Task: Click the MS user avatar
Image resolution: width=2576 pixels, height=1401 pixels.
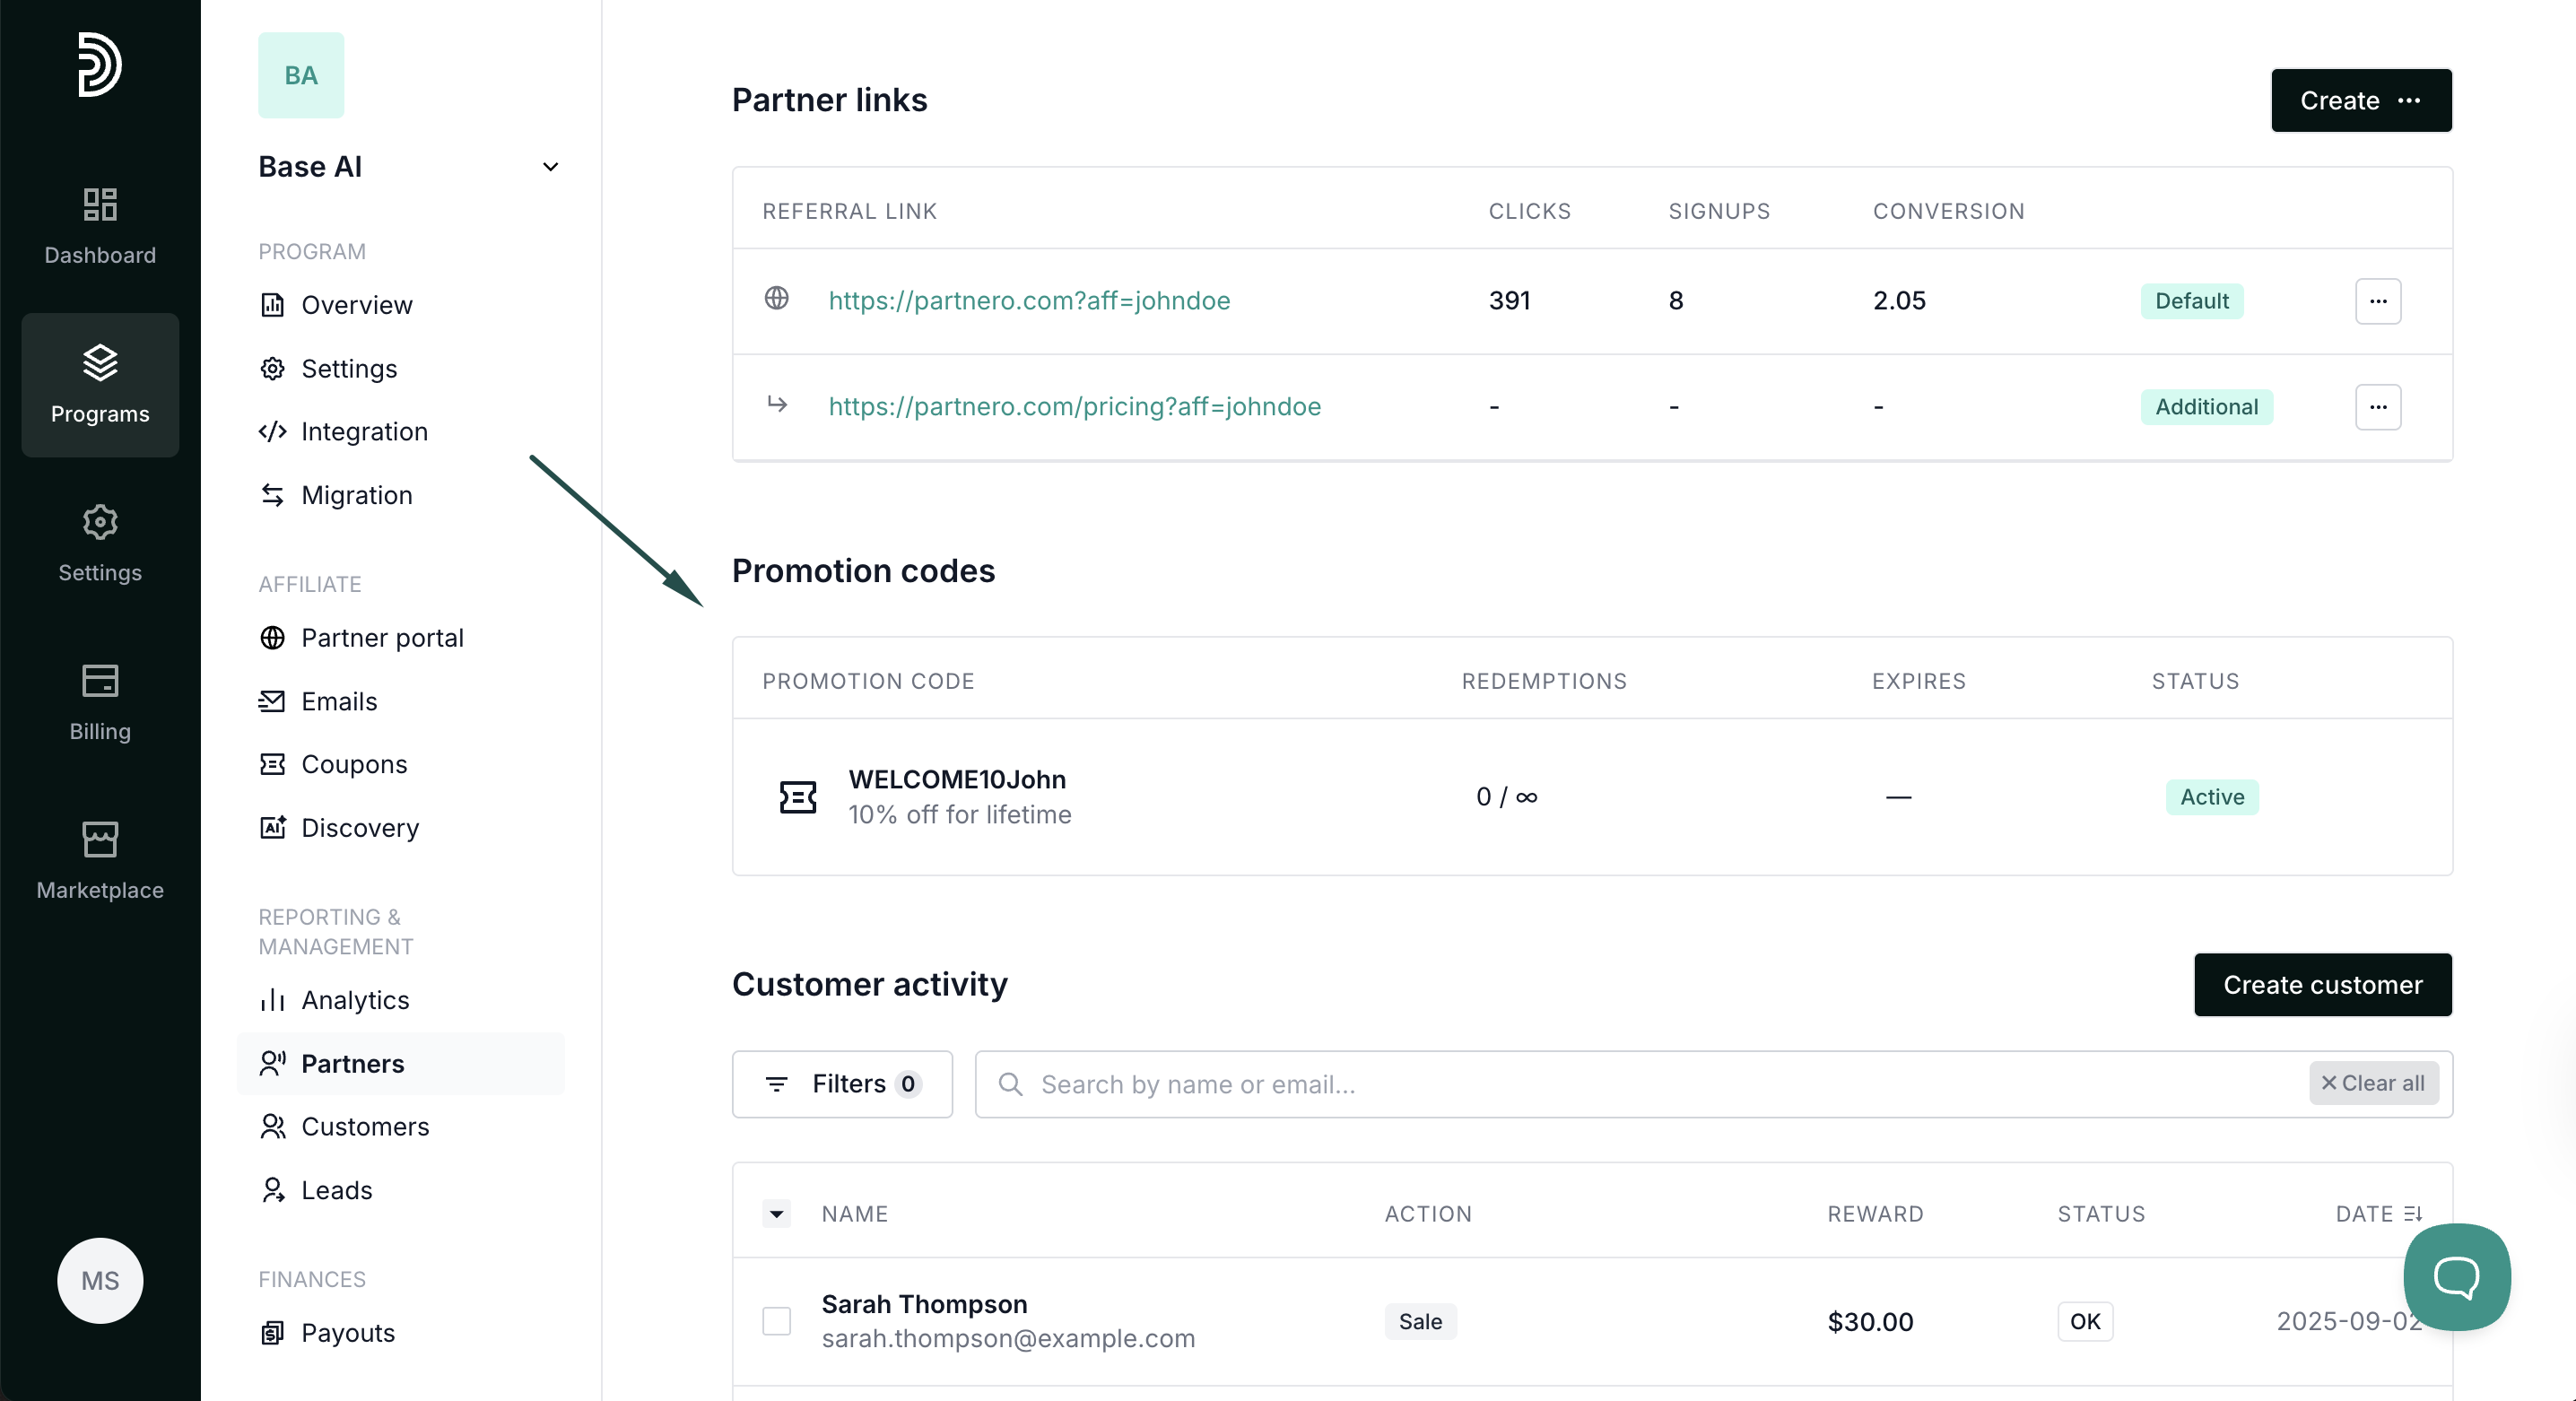Action: point(100,1280)
